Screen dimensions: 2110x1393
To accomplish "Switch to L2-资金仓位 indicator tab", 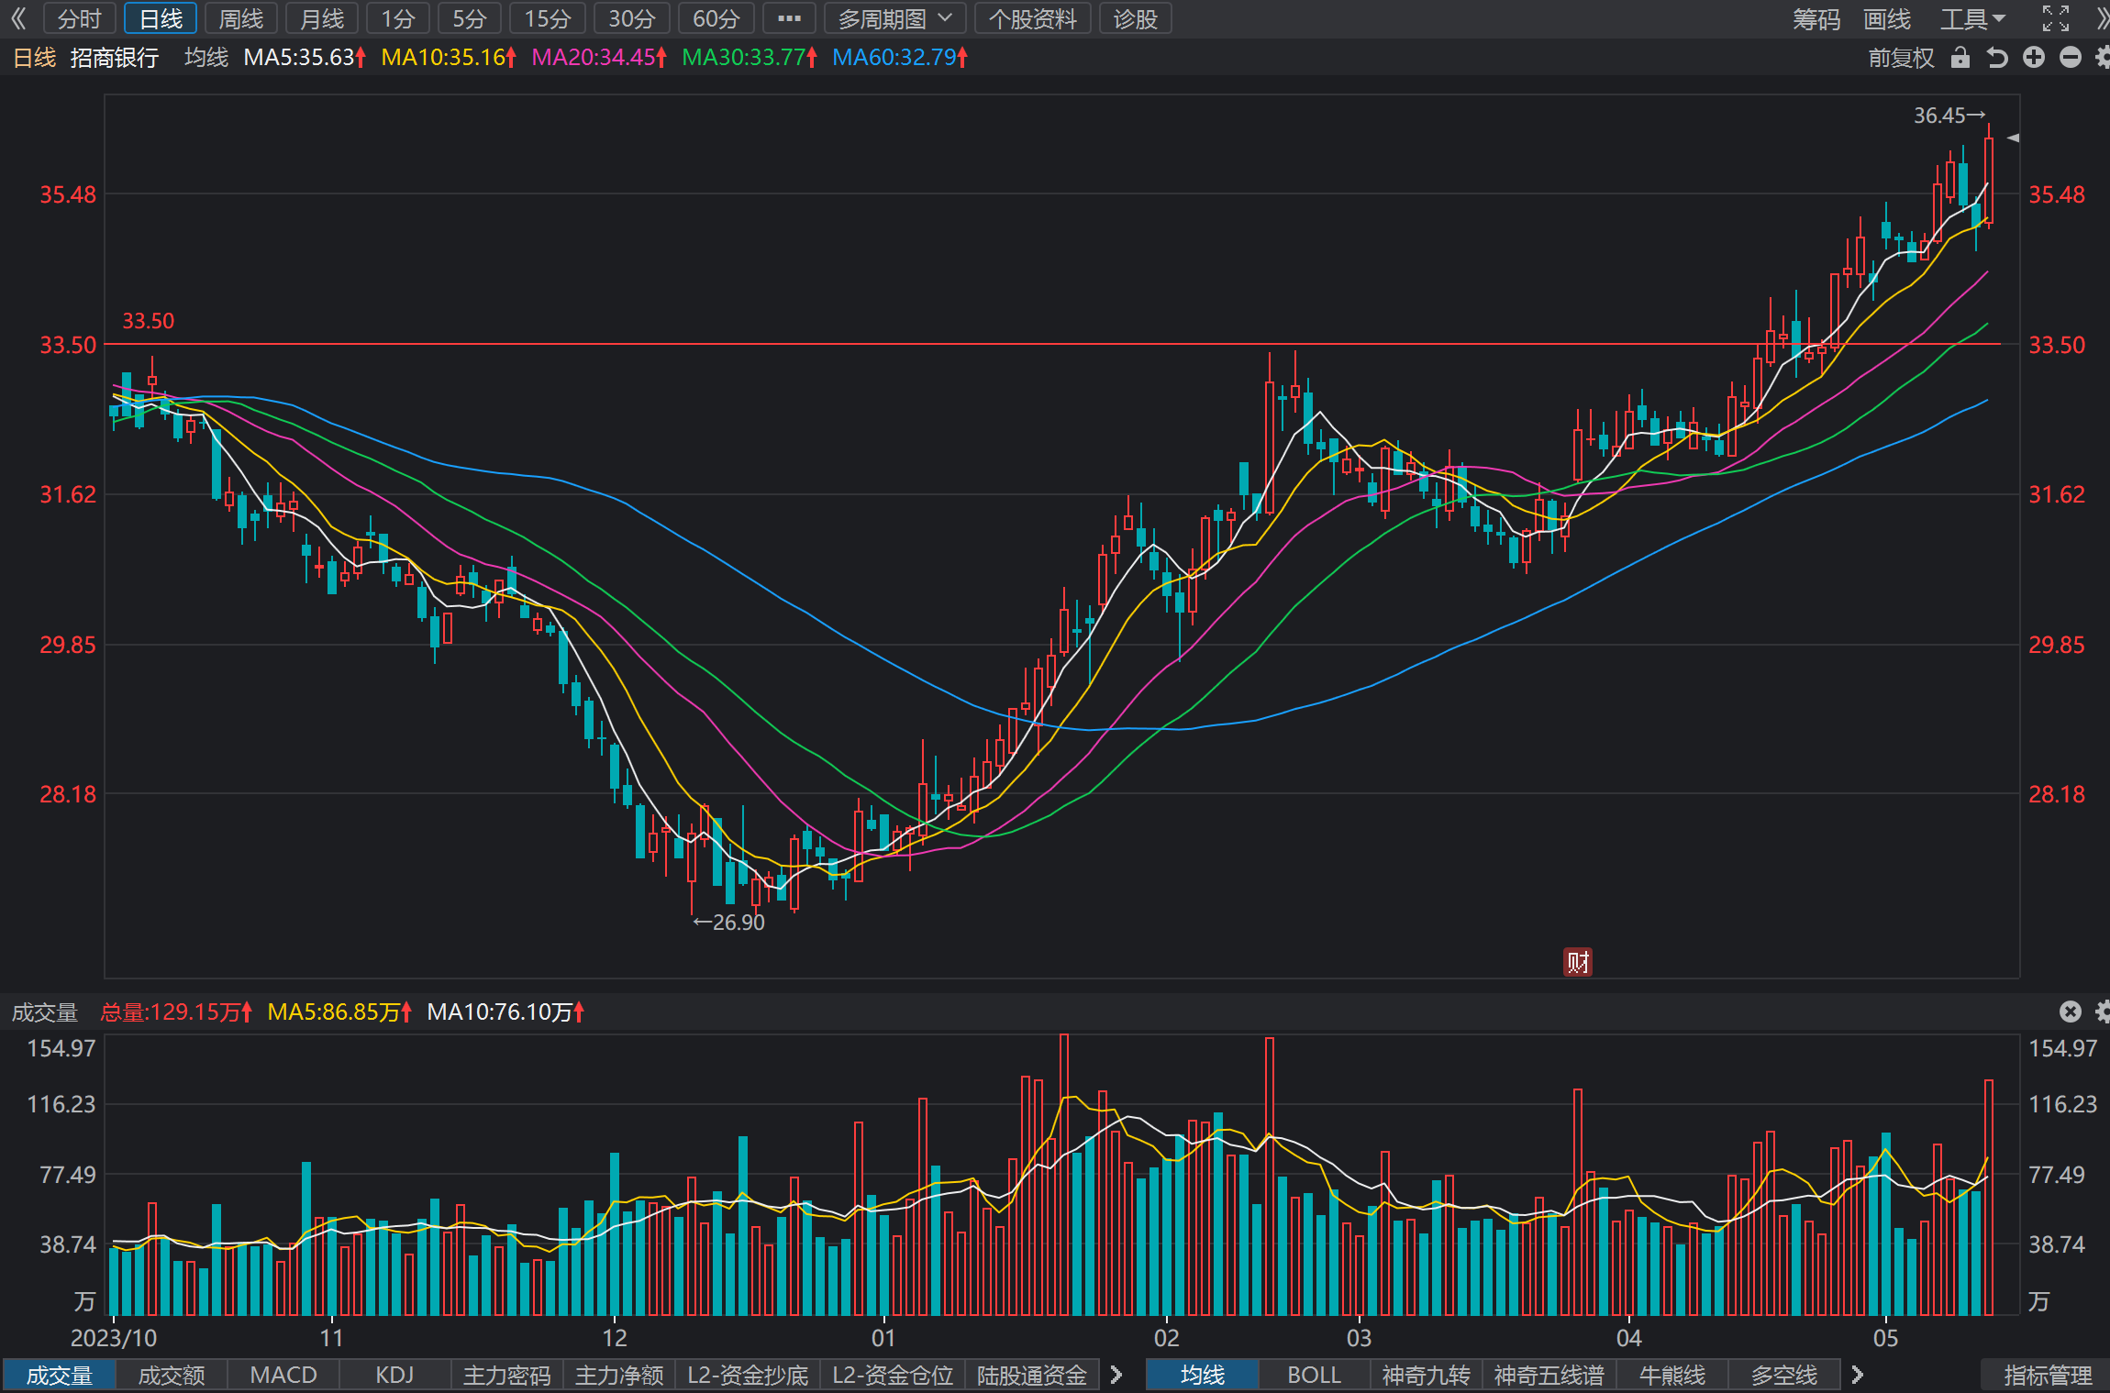I will (x=893, y=1376).
